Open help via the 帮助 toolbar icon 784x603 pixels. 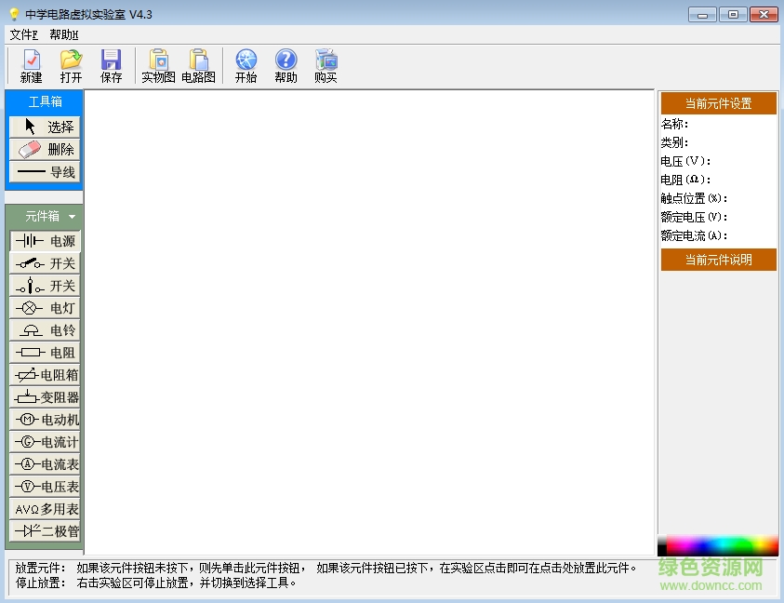click(x=286, y=65)
